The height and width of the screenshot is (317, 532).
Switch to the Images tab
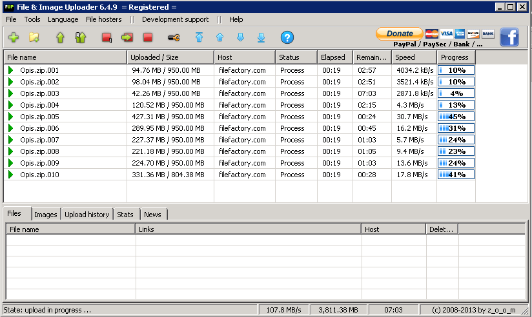click(x=46, y=215)
